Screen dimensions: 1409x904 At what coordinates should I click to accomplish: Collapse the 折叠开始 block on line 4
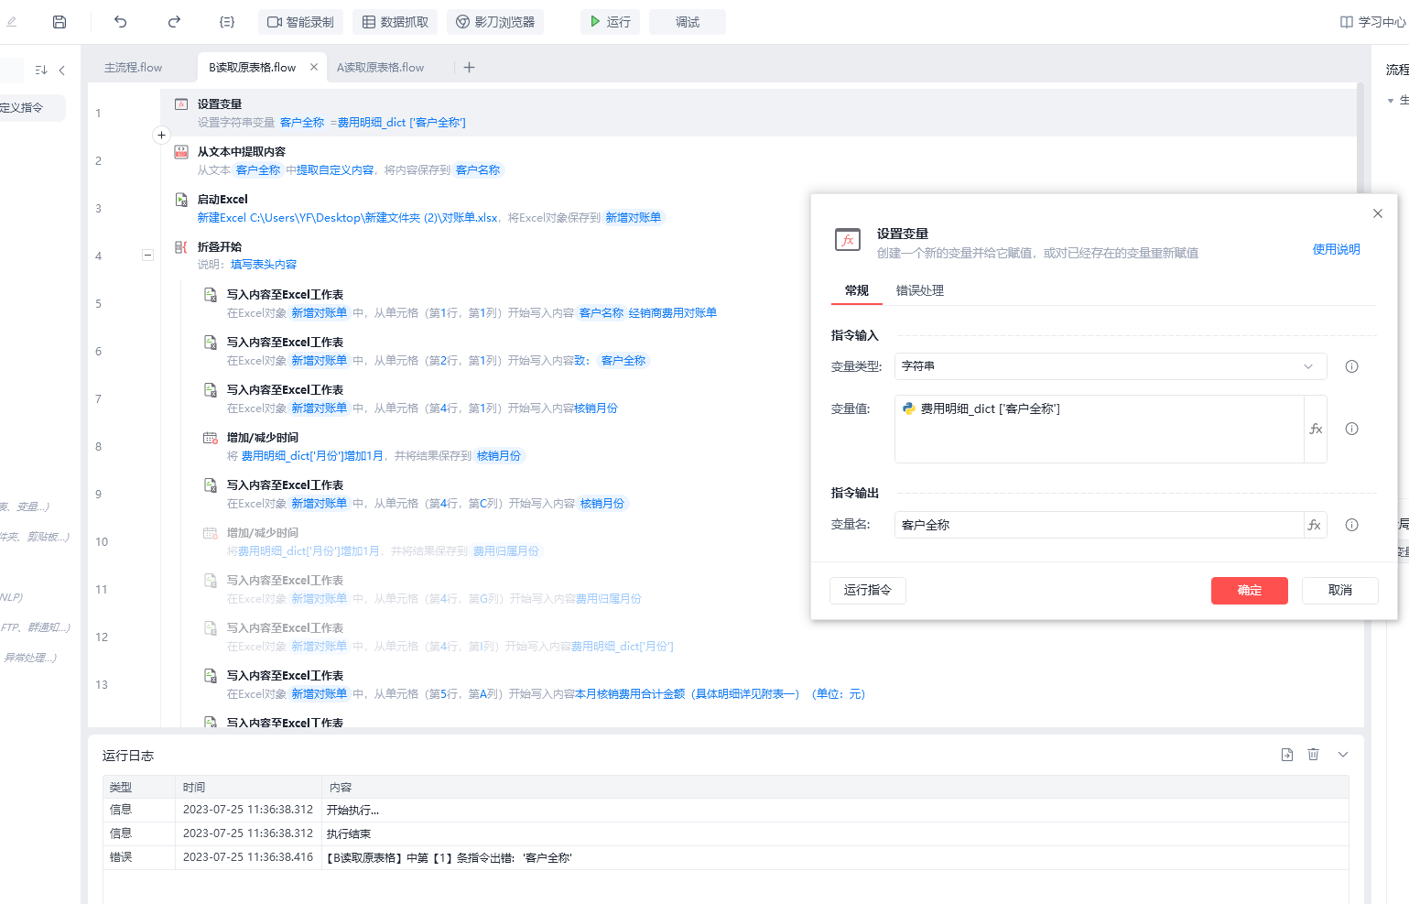[x=147, y=256]
